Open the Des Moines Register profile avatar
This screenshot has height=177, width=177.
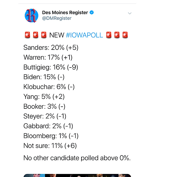(32, 16)
